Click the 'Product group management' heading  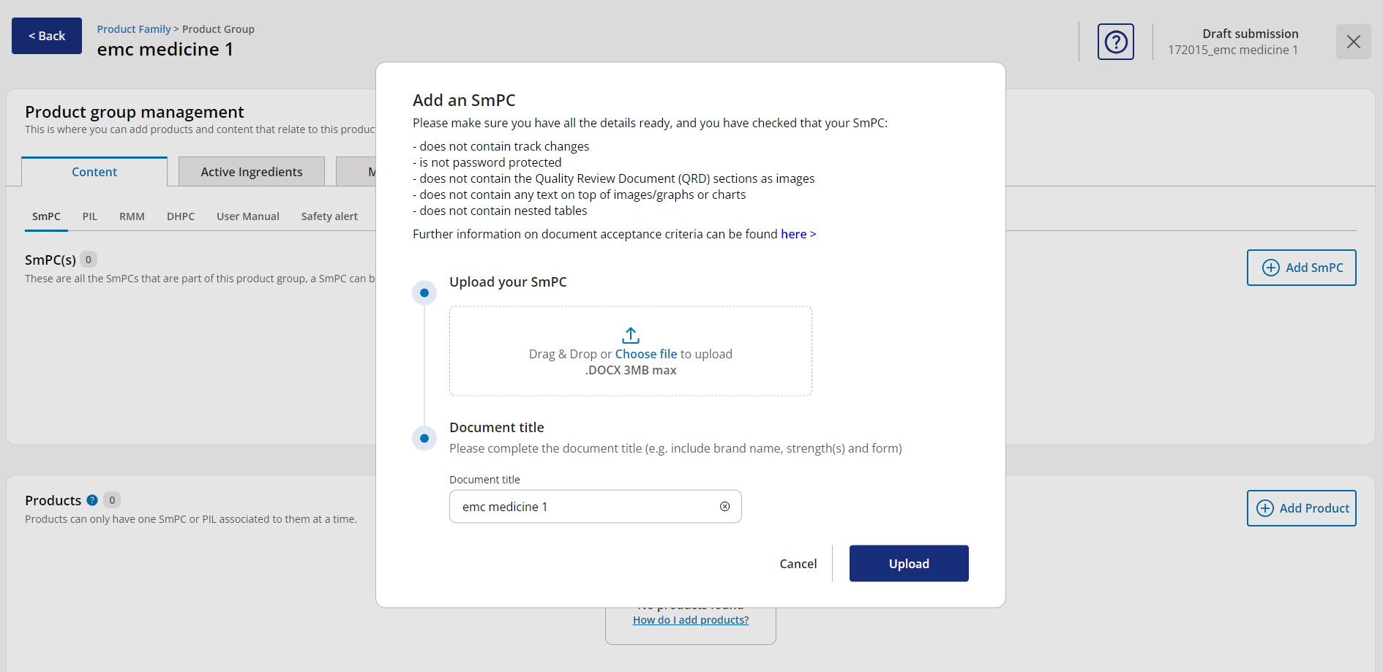[135, 112]
